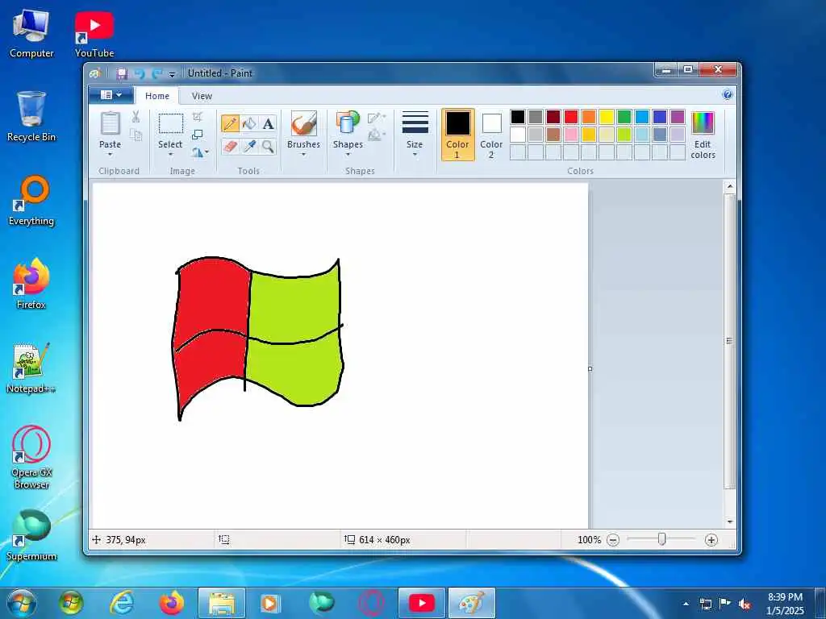Image resolution: width=826 pixels, height=619 pixels.
Task: Click the Select rectangle tool icon
Action: pyautogui.click(x=171, y=123)
